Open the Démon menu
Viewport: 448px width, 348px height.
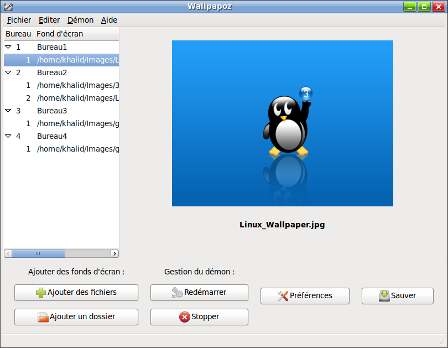(x=80, y=20)
